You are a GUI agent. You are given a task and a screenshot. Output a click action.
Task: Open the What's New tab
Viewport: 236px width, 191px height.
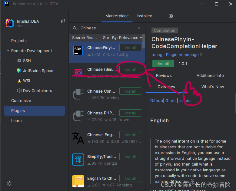pyautogui.click(x=213, y=87)
